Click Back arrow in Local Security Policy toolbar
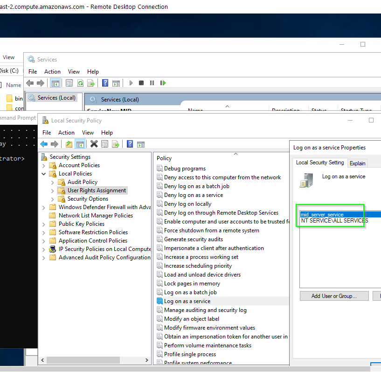The image size is (381, 372). click(x=44, y=144)
